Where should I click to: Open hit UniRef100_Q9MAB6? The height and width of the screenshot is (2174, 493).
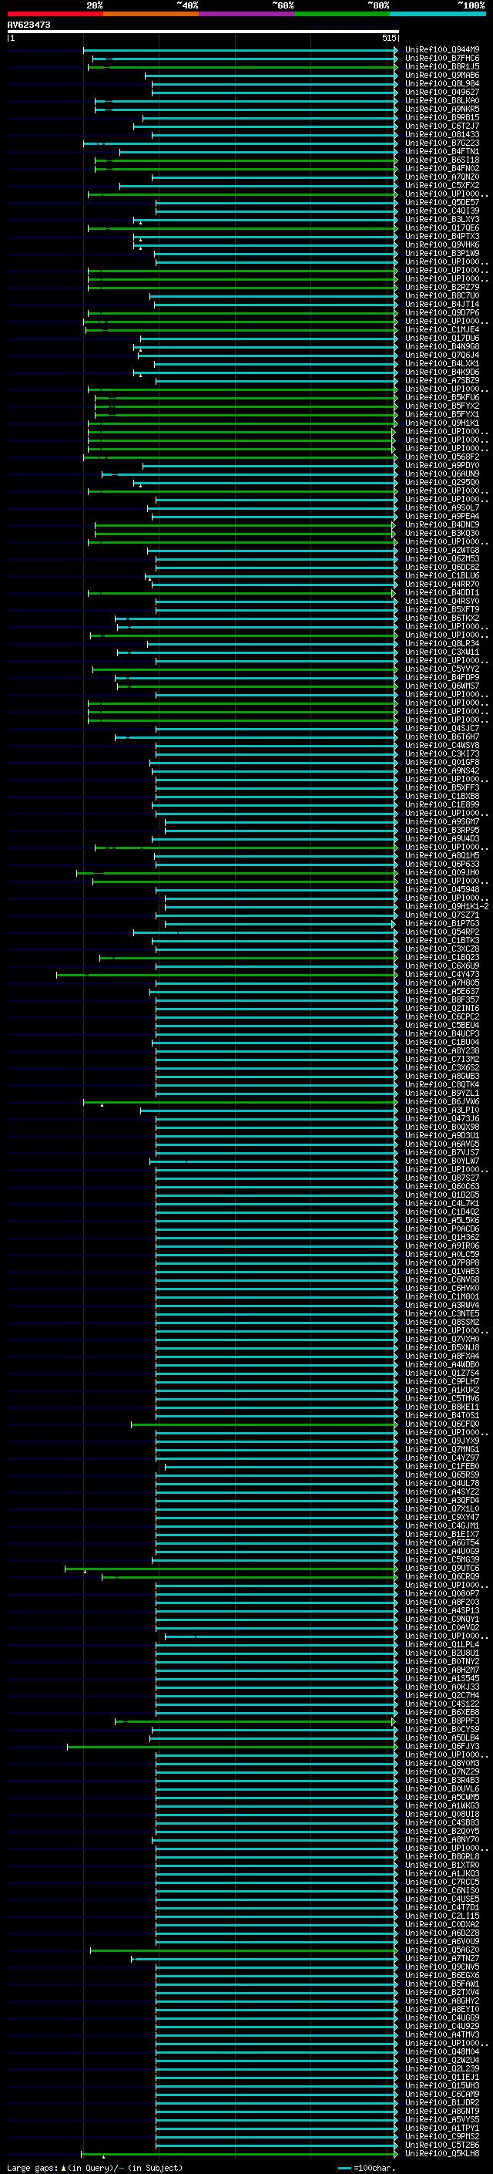(x=442, y=75)
